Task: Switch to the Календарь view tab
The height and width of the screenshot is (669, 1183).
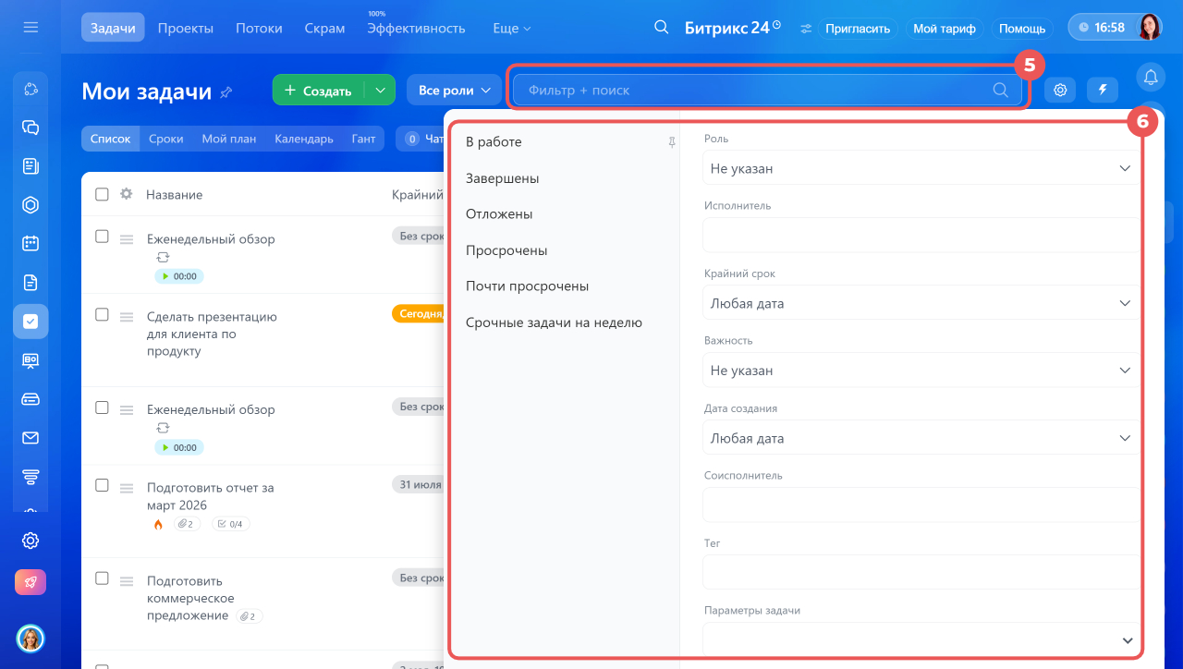Action: click(x=303, y=139)
